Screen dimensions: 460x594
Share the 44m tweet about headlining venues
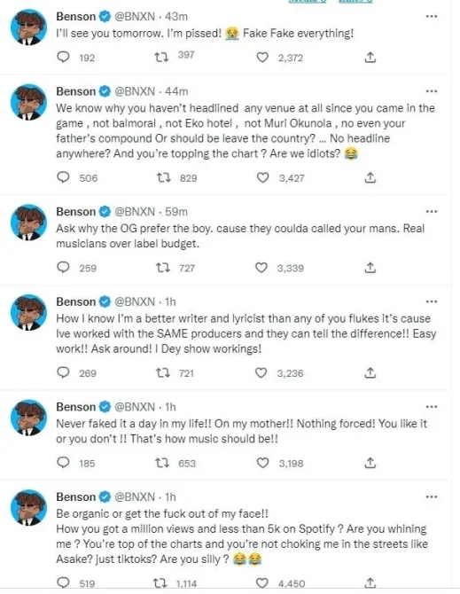(x=370, y=177)
